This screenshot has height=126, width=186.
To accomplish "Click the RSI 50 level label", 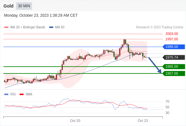I will click(167, 107).
